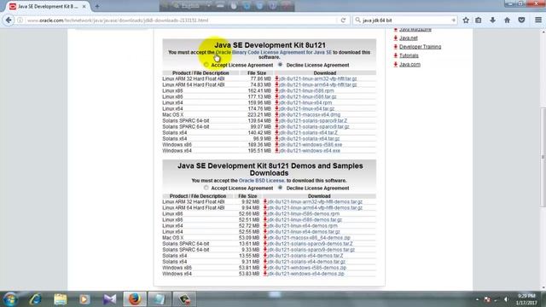
Task: Select Decline License Agreement for Demos and Samples
Action: (281, 188)
